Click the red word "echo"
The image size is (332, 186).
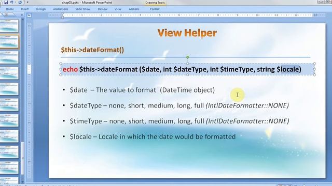(x=71, y=69)
